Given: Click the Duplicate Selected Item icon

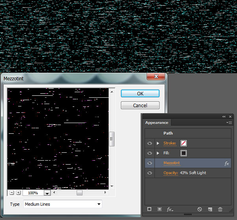Looking at the screenshot, I should click(x=210, y=209).
